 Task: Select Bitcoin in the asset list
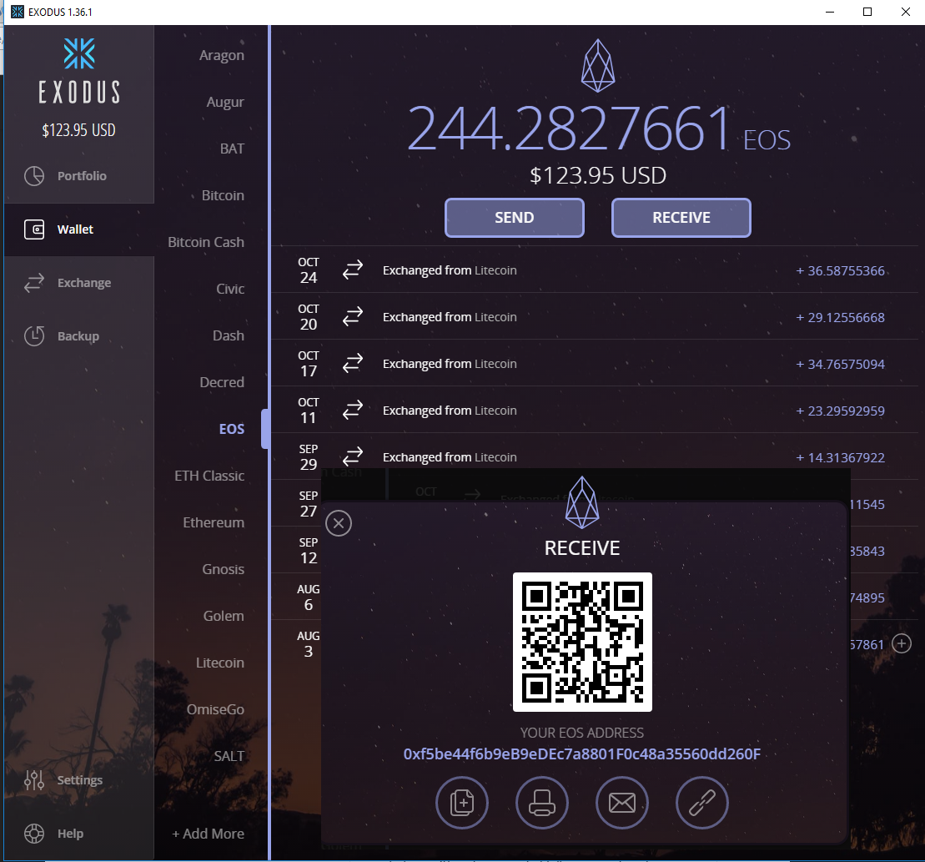[223, 195]
